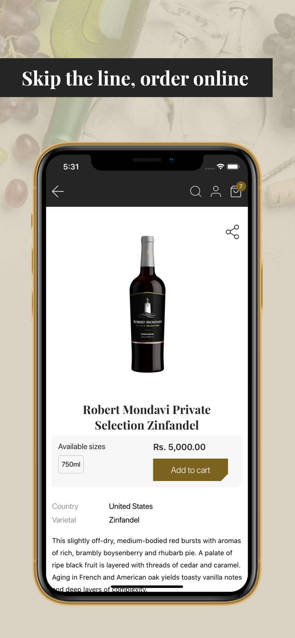This screenshot has height=638, width=295.
Task: Add to cart button
Action: [x=190, y=470]
